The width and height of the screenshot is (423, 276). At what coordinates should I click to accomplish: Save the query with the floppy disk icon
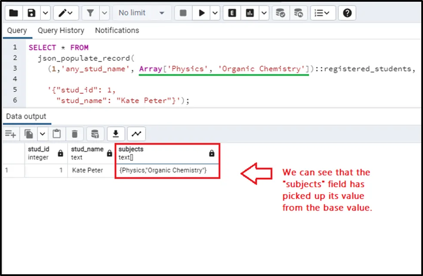[31, 13]
